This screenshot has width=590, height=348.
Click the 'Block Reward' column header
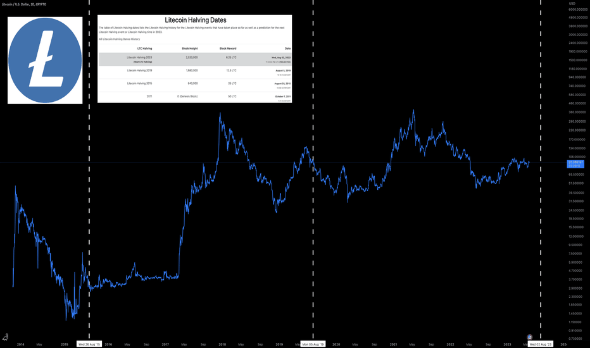[228, 49]
